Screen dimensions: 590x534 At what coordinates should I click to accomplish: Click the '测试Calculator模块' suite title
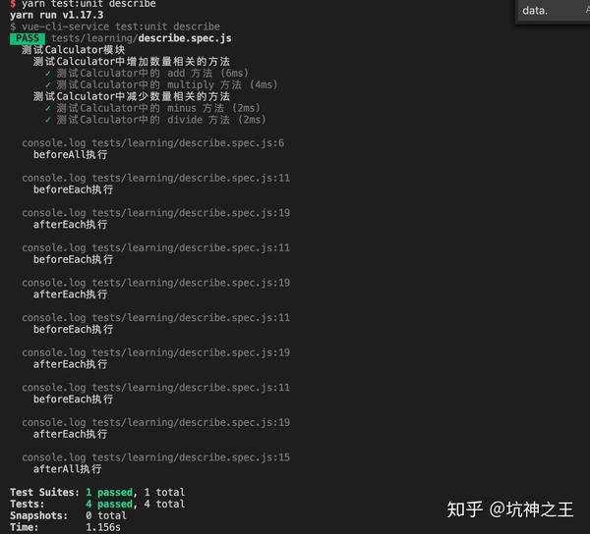[74, 50]
